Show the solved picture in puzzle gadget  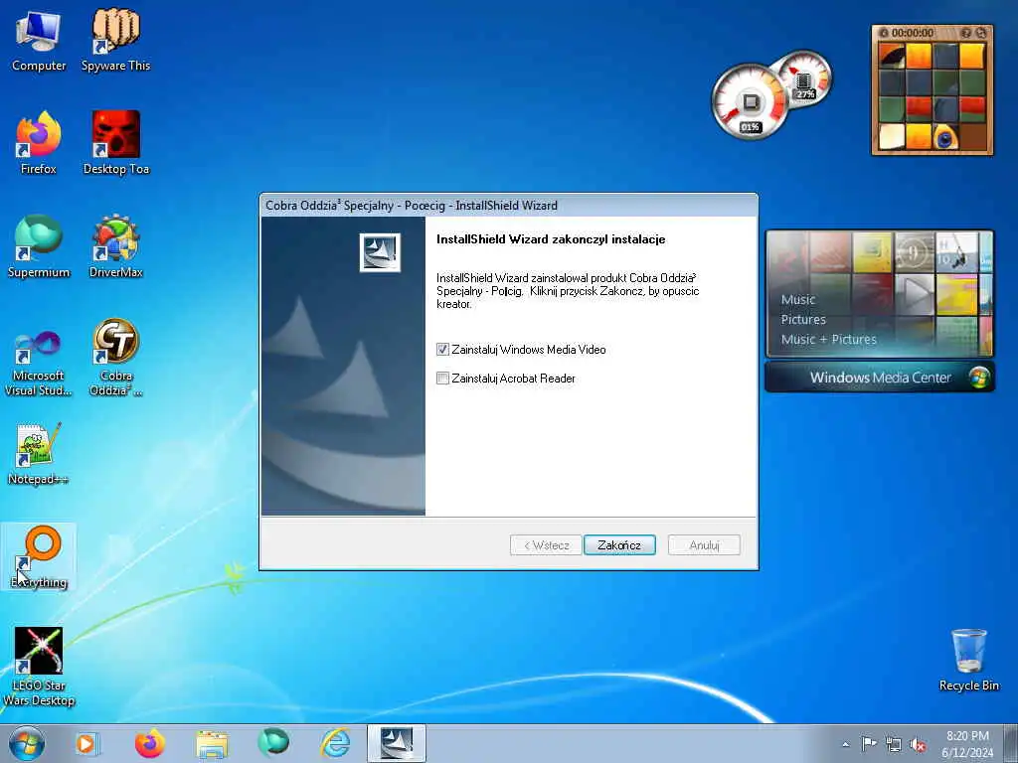pos(965,33)
